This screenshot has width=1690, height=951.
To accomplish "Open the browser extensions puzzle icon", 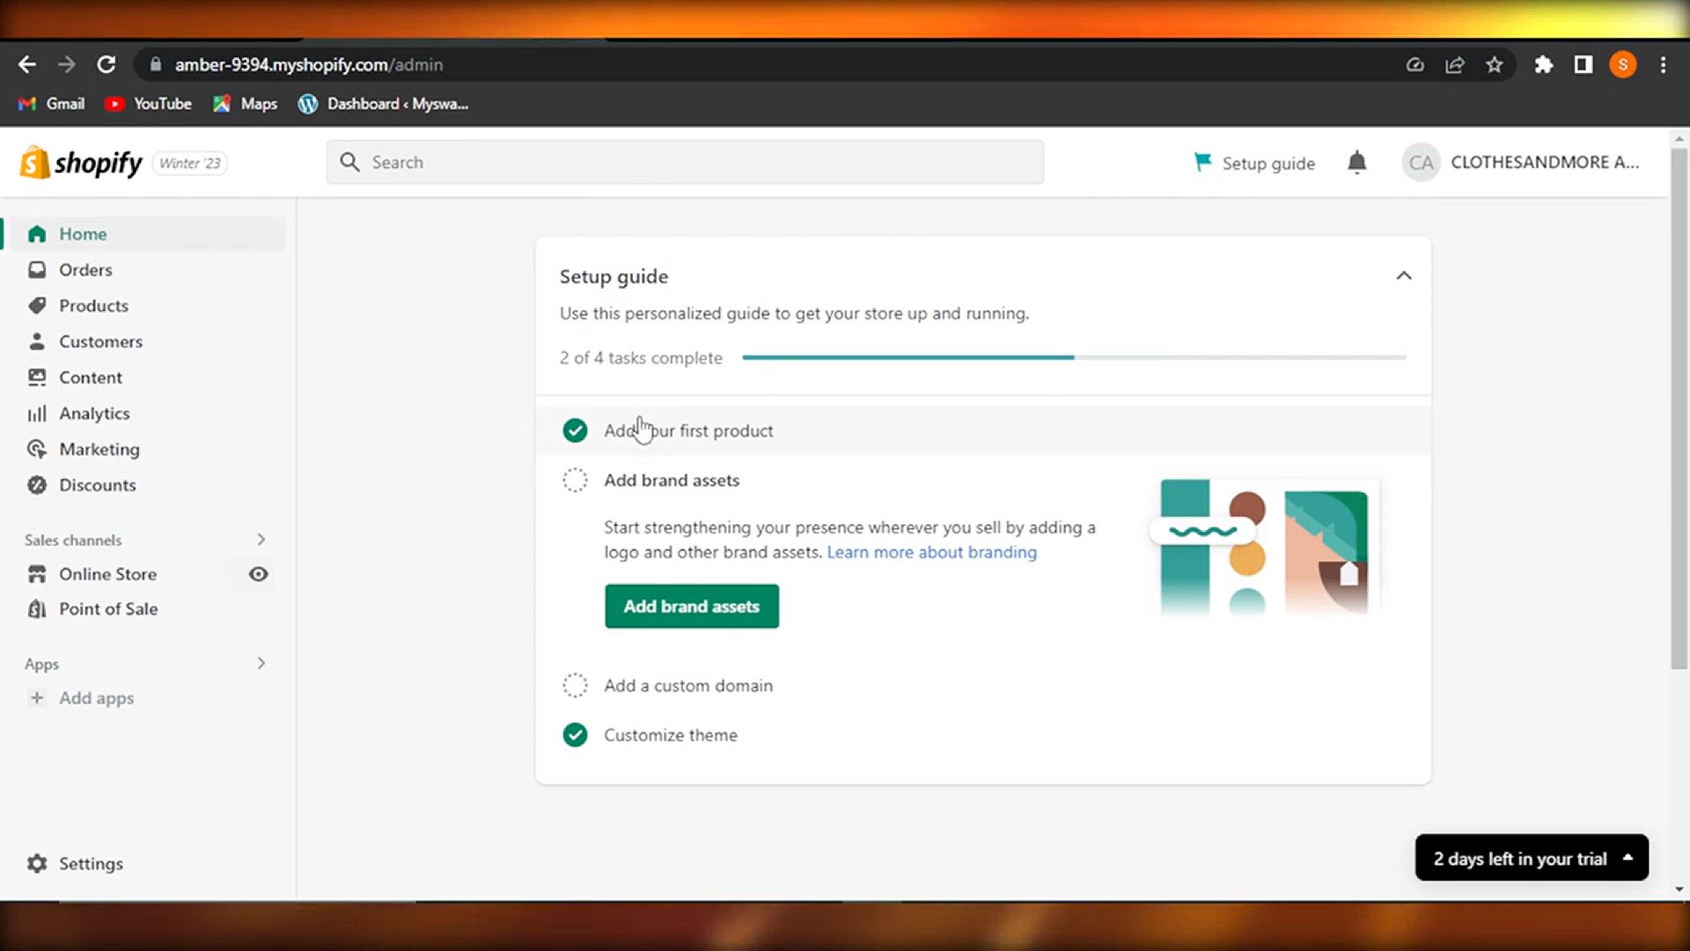I will pos(1543,64).
